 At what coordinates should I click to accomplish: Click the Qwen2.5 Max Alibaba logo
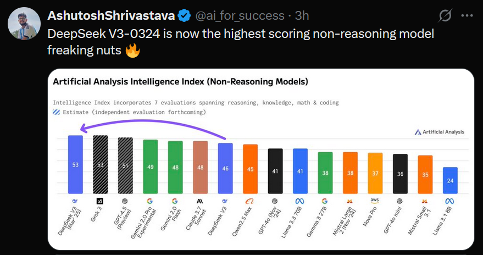click(250, 201)
